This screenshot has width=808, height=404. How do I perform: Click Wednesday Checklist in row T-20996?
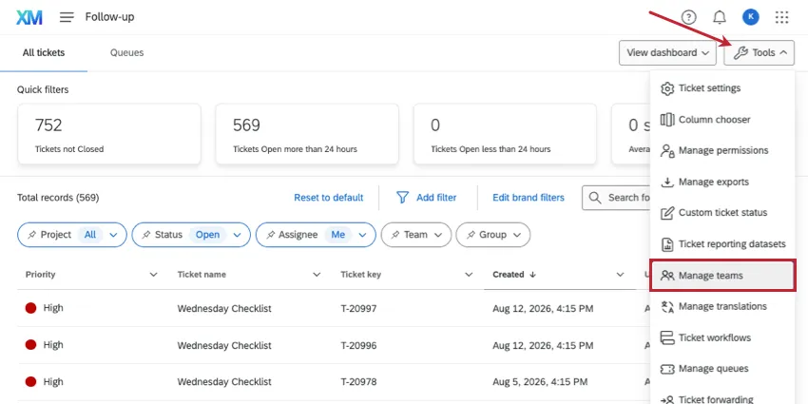[x=224, y=346]
